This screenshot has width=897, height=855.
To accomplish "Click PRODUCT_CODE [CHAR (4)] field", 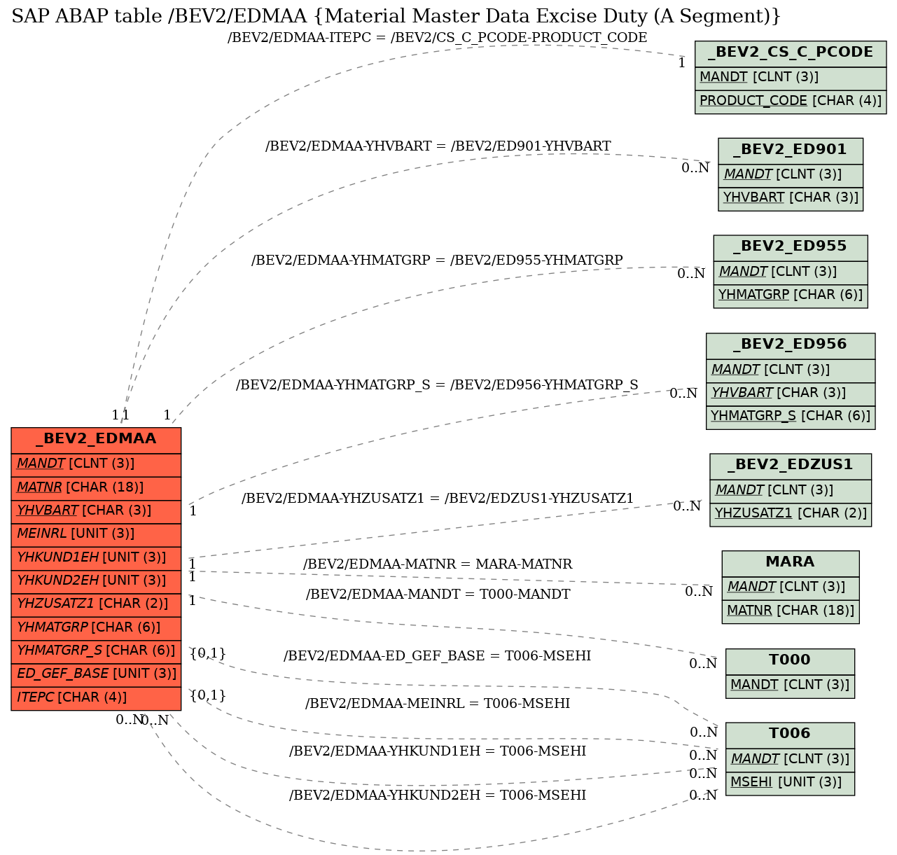I will coord(791,101).
